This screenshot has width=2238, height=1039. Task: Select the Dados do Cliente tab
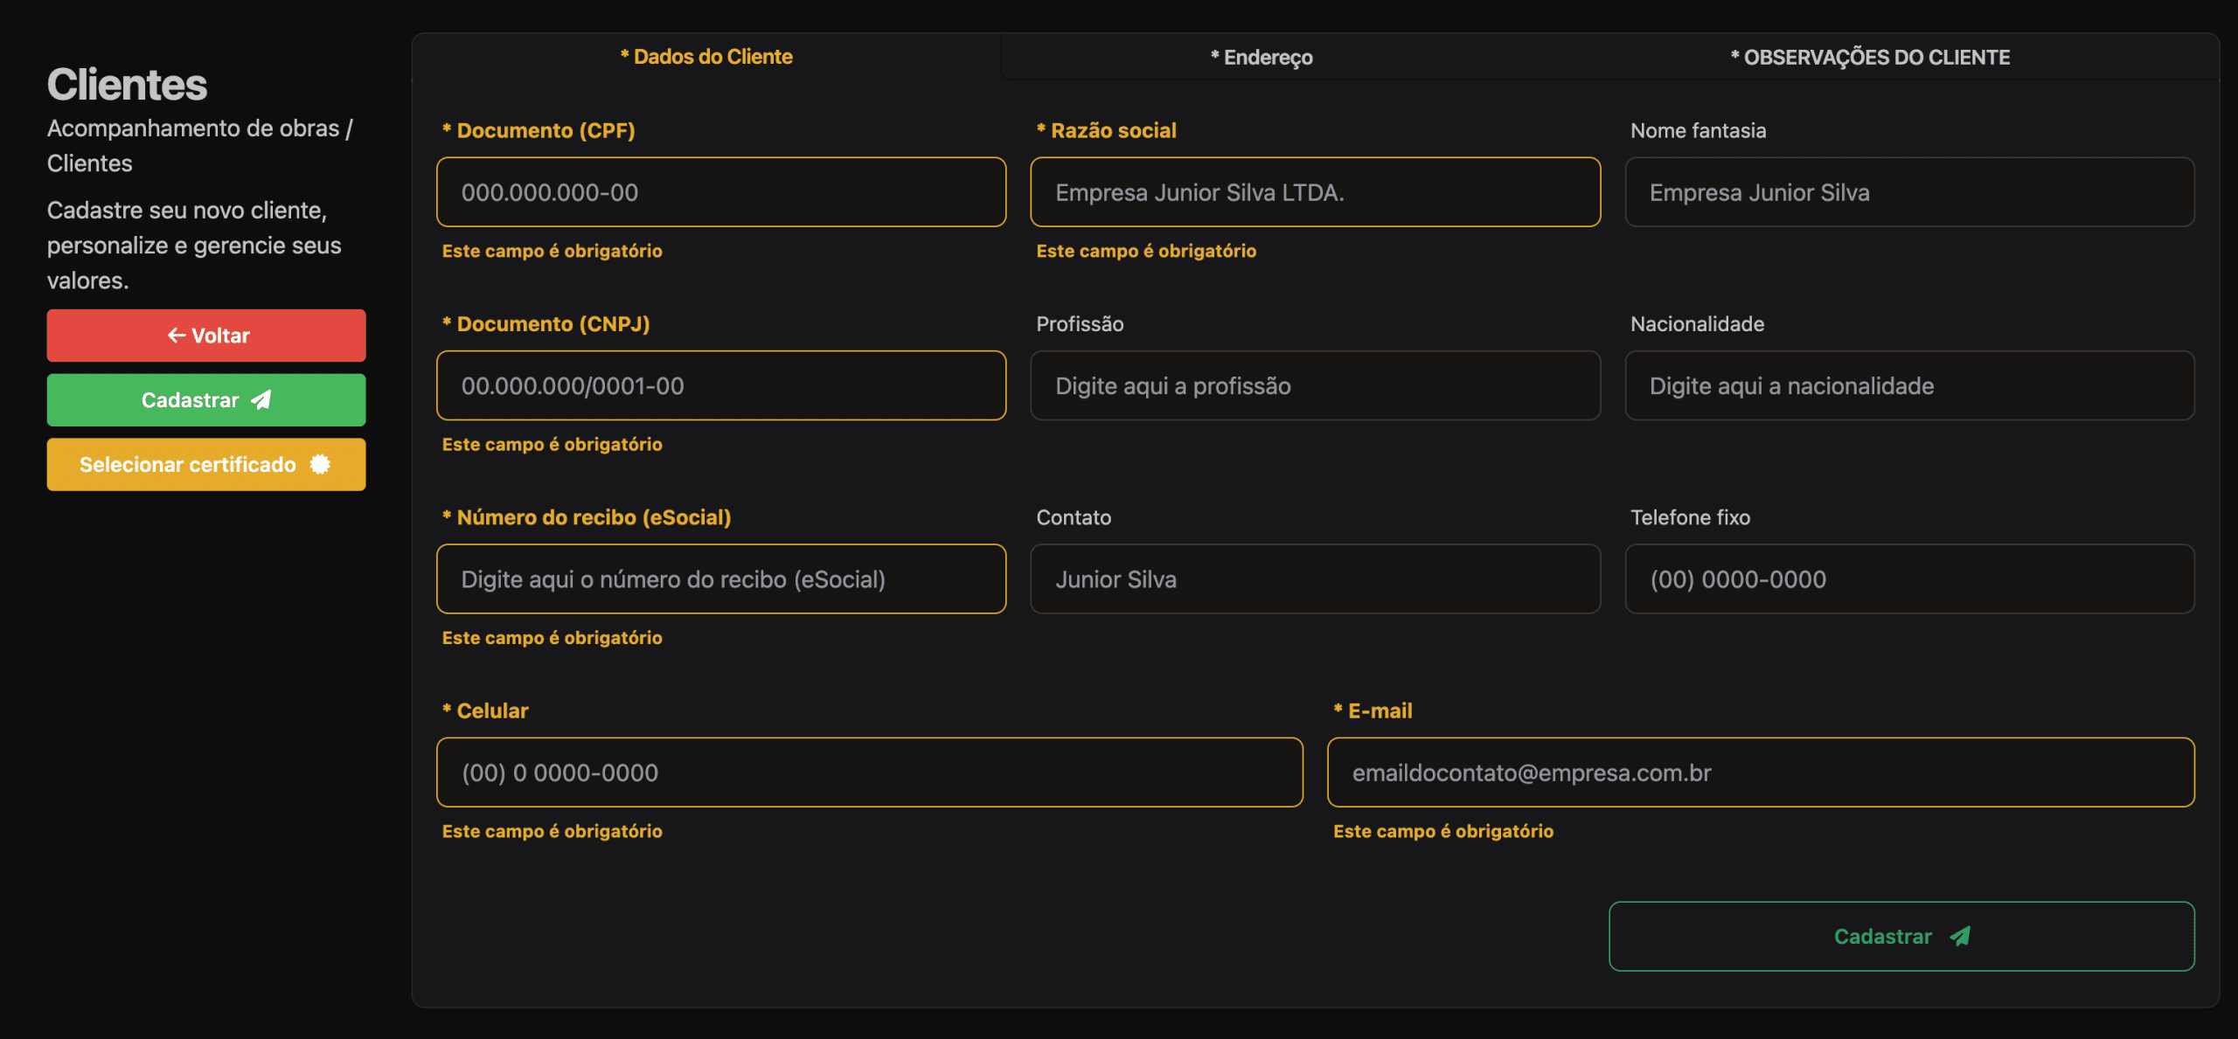point(705,57)
